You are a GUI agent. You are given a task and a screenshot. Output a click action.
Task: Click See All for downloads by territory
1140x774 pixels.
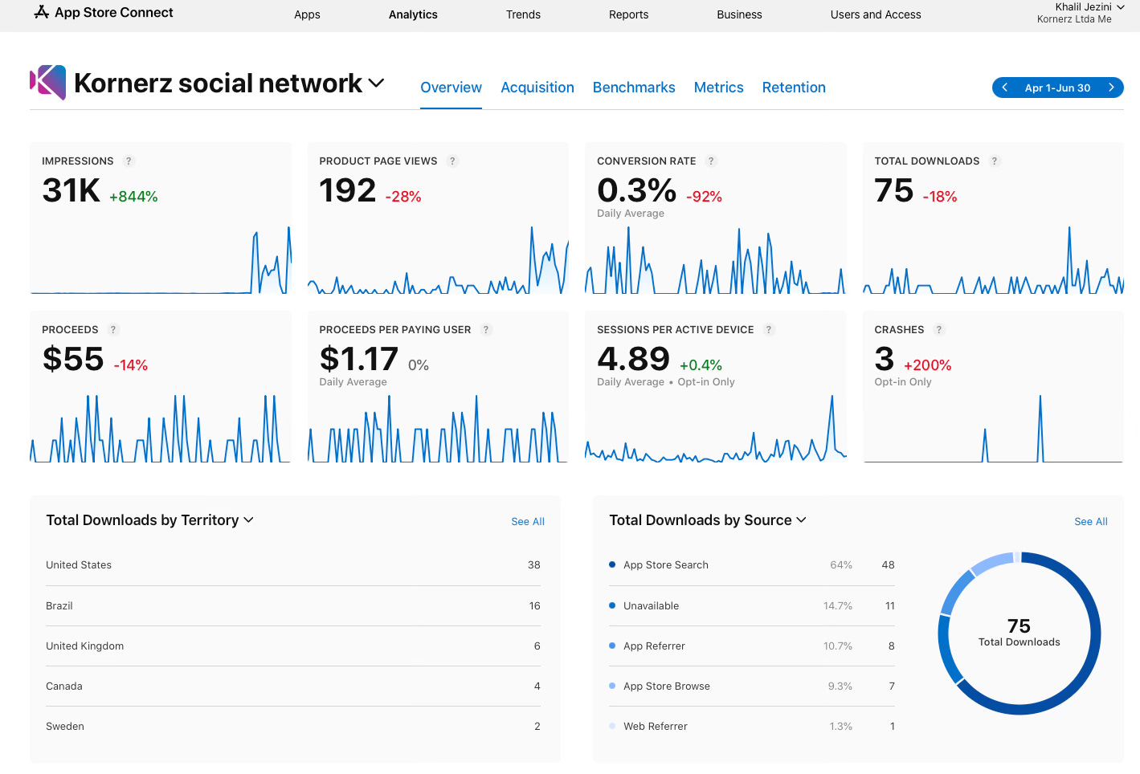(528, 521)
